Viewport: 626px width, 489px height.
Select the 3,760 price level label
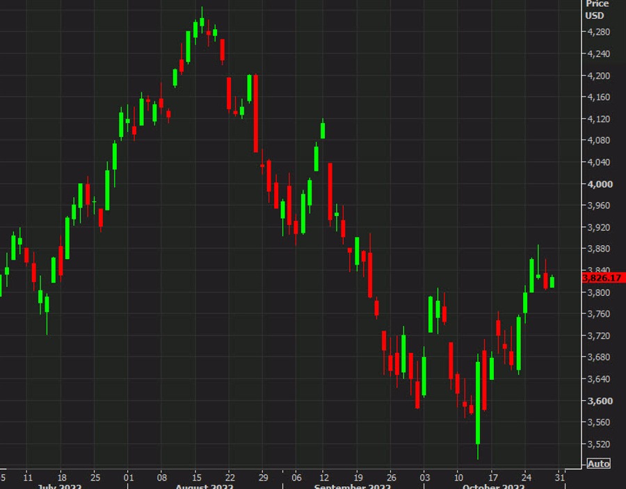pyautogui.click(x=599, y=314)
